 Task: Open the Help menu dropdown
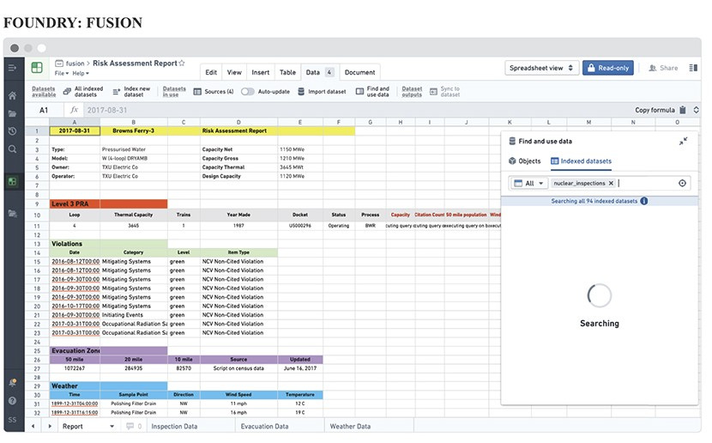(x=81, y=73)
